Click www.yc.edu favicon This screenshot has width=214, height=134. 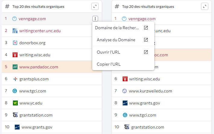(x=15, y=103)
